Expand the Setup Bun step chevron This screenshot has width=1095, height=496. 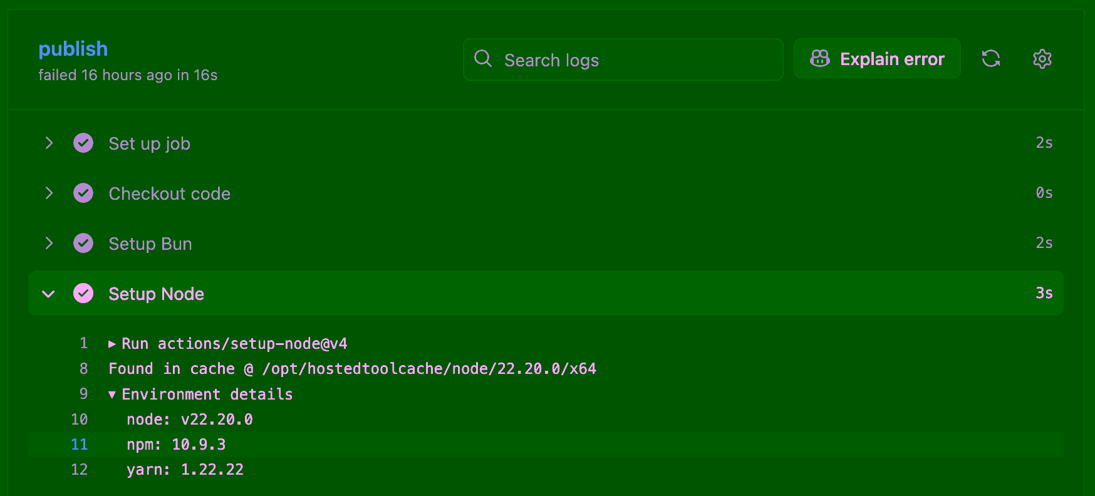49,243
